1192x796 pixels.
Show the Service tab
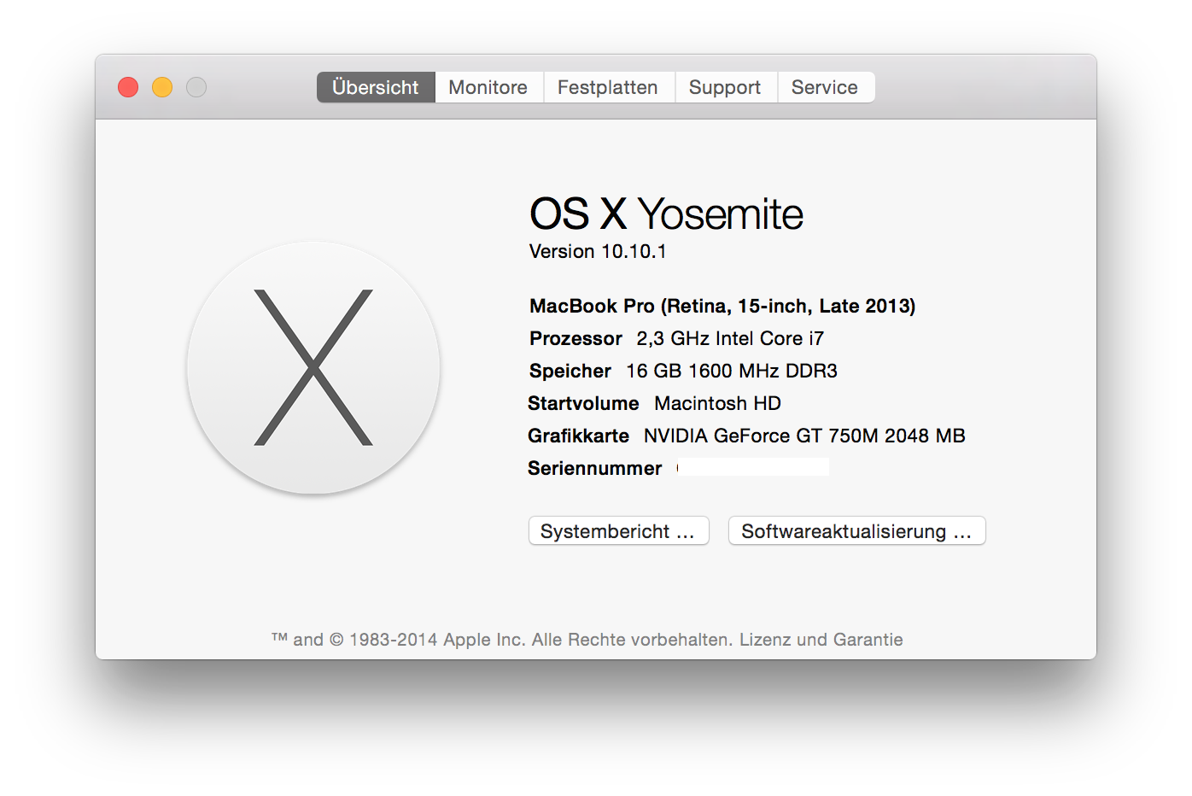point(825,87)
